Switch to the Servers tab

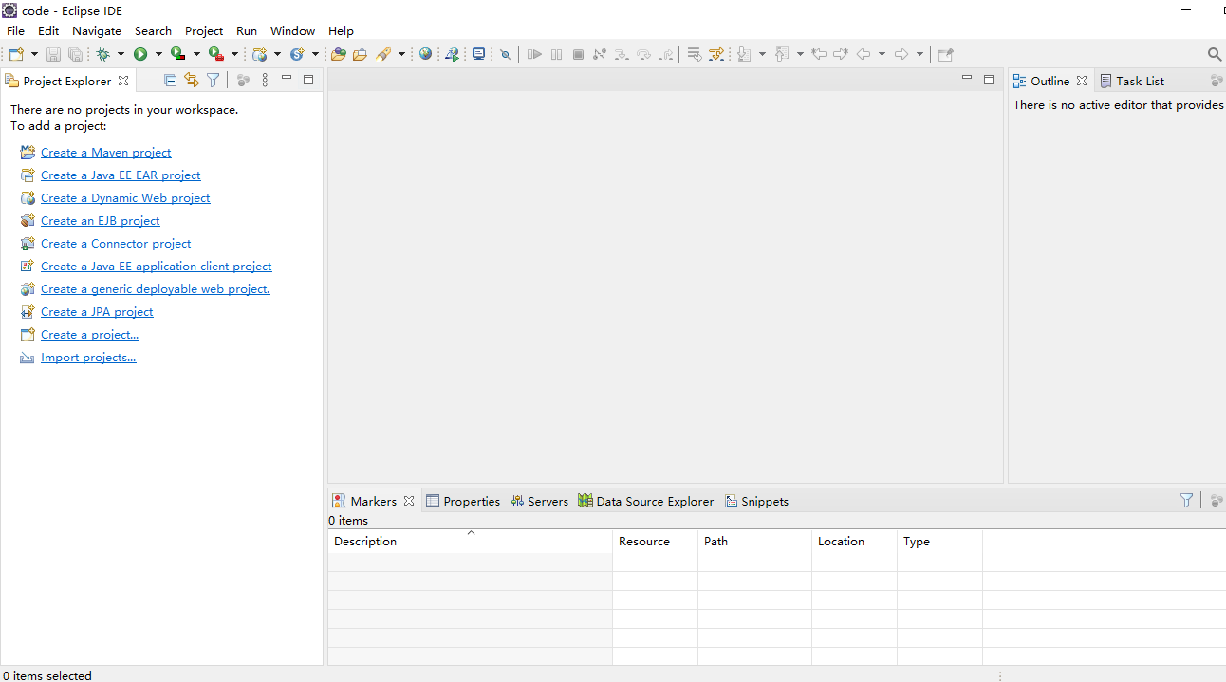point(539,501)
